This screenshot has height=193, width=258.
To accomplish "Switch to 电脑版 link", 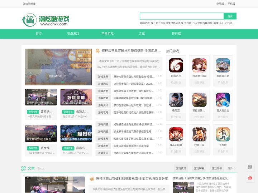I will [x=220, y=4].
